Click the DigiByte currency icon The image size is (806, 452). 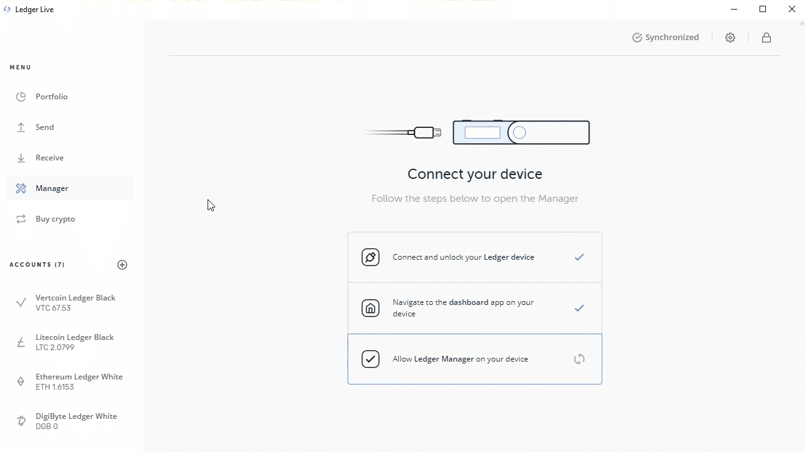coord(21,421)
